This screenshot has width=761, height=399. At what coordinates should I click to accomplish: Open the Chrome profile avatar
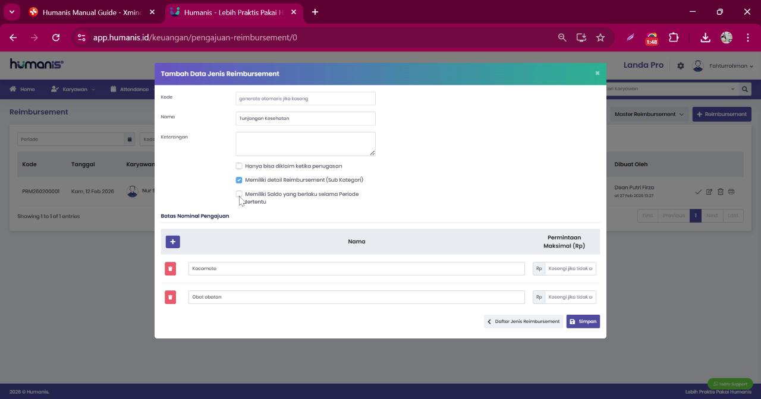point(727,37)
